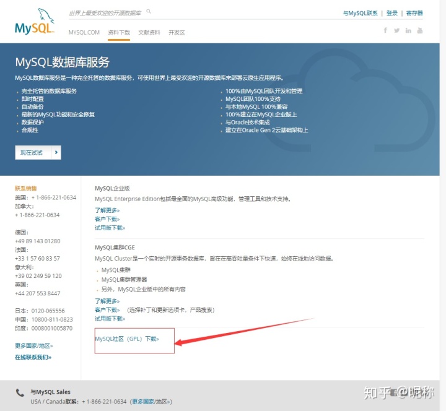Focus the search field 世界上最受欢迎的开源数据库
Image resolution: width=446 pixels, height=411 pixels.
(x=105, y=13)
